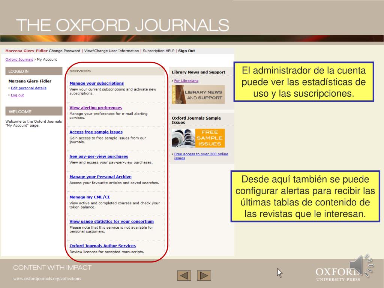
Task: Click 'Review licences for accepted manuscripts' text
Action: click(x=106, y=252)
